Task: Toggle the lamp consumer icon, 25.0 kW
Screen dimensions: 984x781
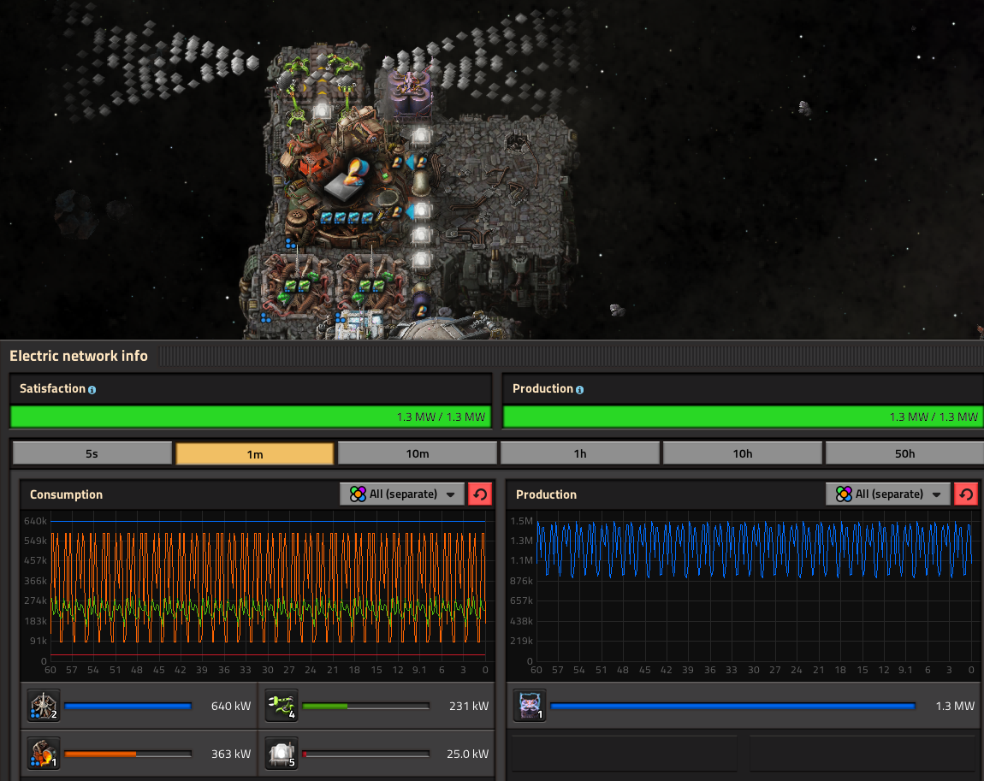Action: pyautogui.click(x=282, y=754)
